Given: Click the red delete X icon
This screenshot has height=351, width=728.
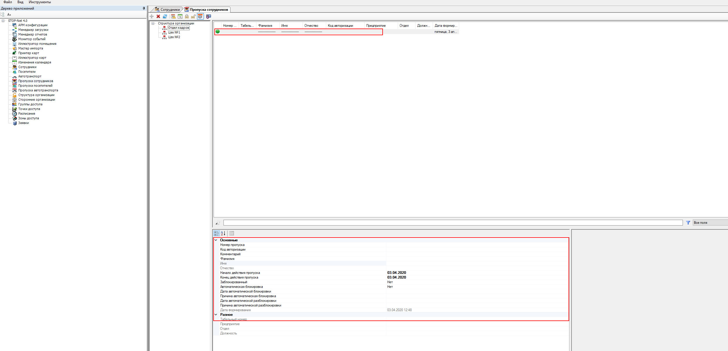Looking at the screenshot, I should point(158,16).
